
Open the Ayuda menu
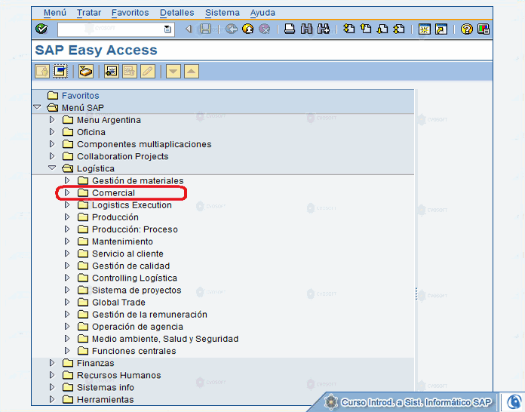point(262,13)
